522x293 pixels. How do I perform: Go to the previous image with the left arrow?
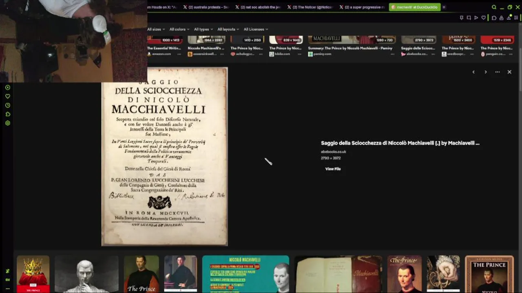click(x=473, y=72)
